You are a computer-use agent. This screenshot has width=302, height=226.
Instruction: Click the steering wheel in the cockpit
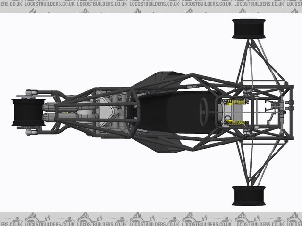coord(206,112)
